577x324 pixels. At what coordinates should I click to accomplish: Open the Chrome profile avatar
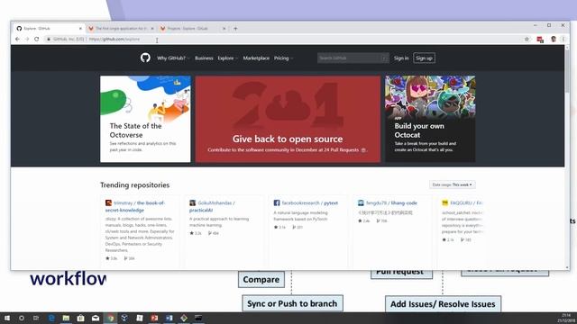click(553, 39)
